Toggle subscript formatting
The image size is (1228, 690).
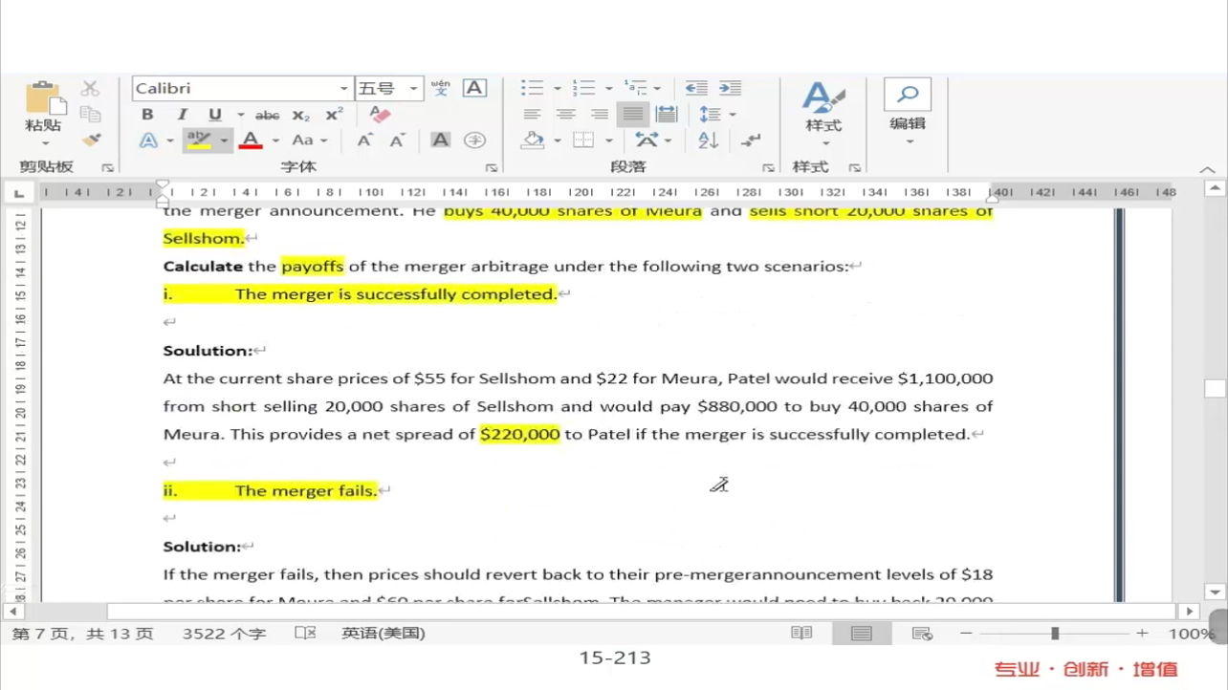pyautogui.click(x=300, y=115)
